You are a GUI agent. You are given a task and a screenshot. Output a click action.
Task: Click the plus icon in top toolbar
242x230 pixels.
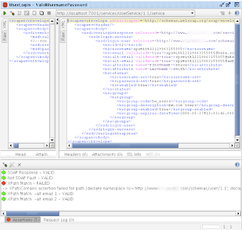pos(229,13)
